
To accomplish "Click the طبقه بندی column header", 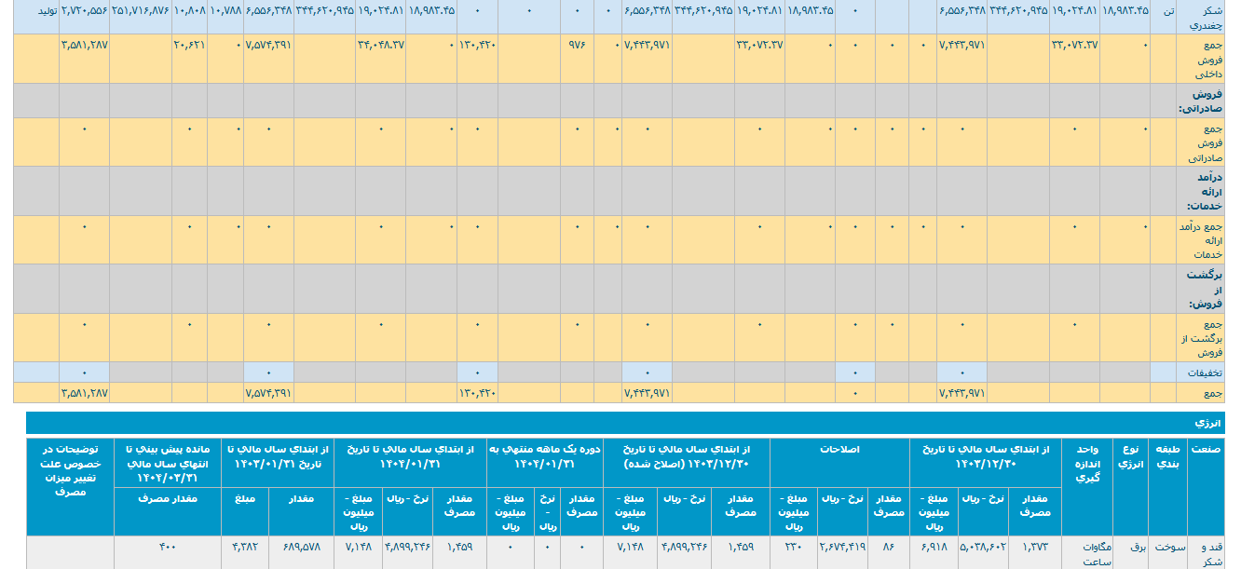I will point(1167,454).
